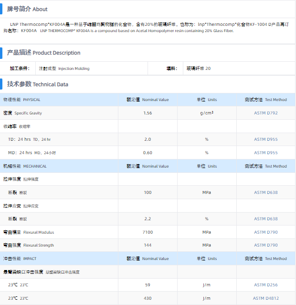The height and width of the screenshot is (305, 296).
Task: Click ASTM D955 link in MD 24 hrs row
Action: point(265,153)
